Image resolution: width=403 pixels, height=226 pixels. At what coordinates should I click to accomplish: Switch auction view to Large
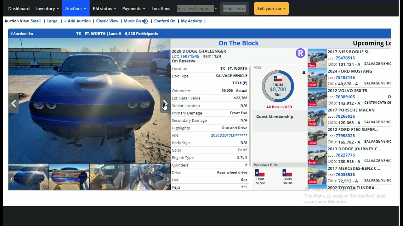(x=52, y=21)
